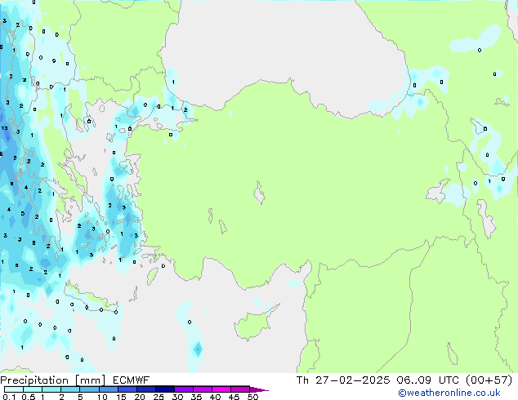This screenshot has width=518, height=400.
Task: Click the '(00+57)' forecast offset text
Action: tap(489, 380)
